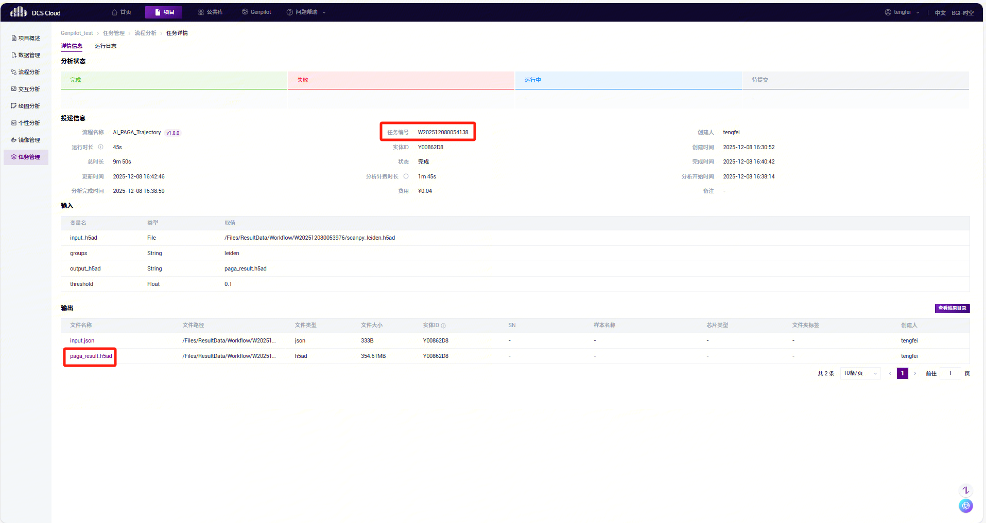Click the DCS Cloud logo icon
Viewport: 986px width, 523px height.
19,12
